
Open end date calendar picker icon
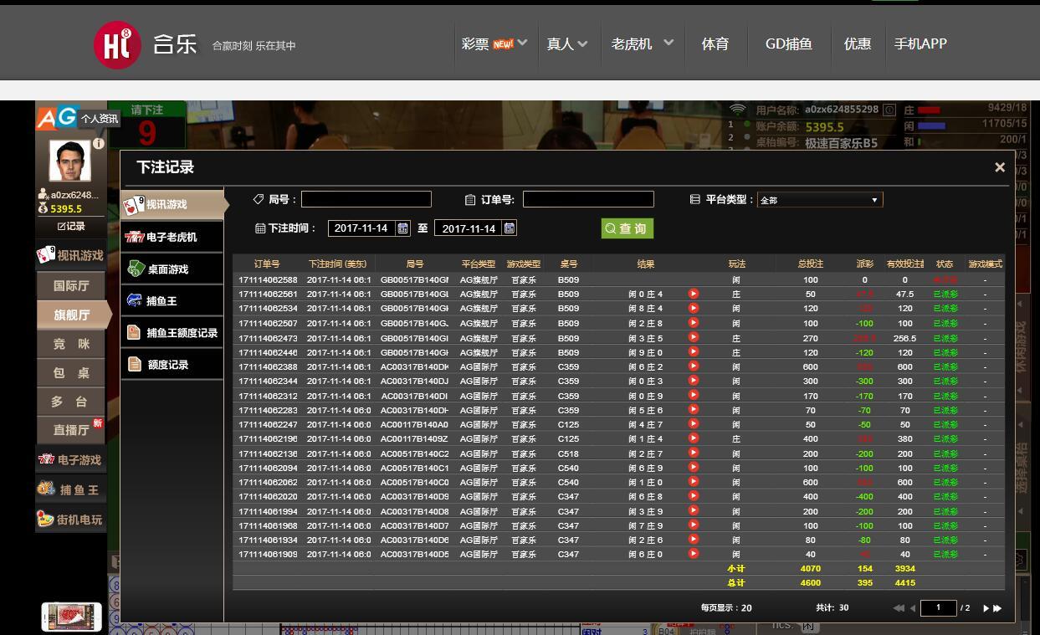[510, 228]
